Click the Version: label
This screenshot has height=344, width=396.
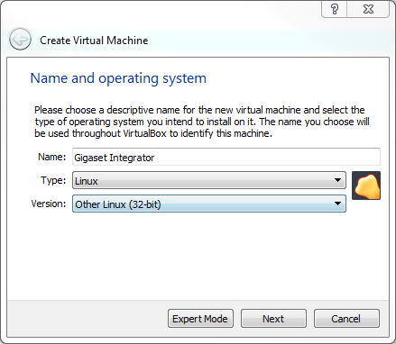[49, 204]
